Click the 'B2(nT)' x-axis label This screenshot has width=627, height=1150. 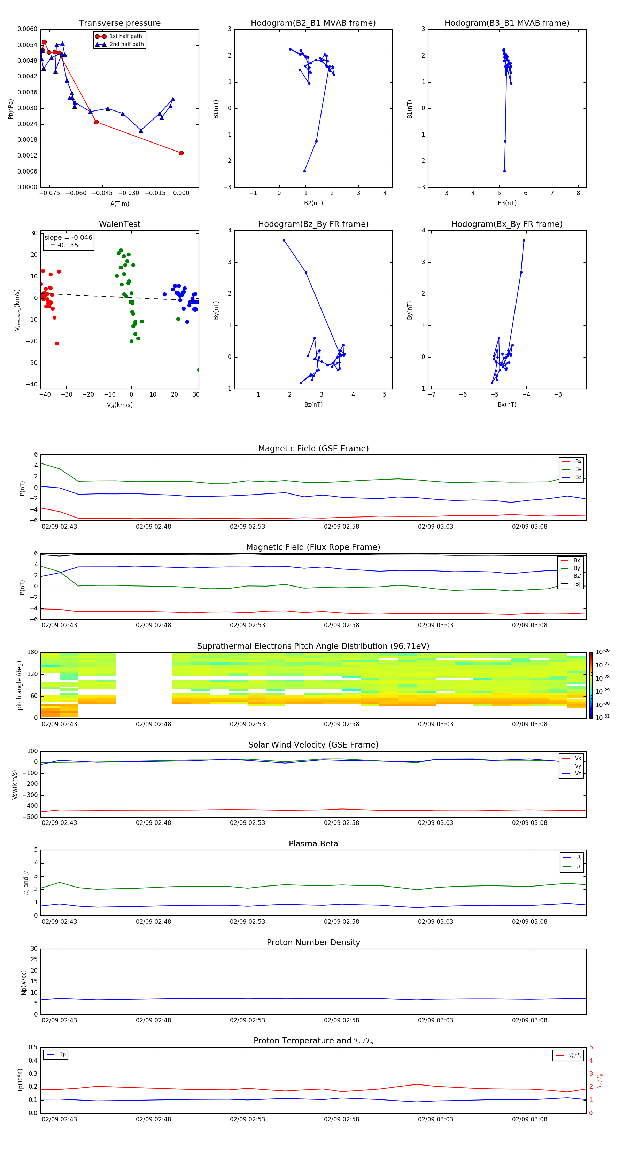pyautogui.click(x=313, y=203)
